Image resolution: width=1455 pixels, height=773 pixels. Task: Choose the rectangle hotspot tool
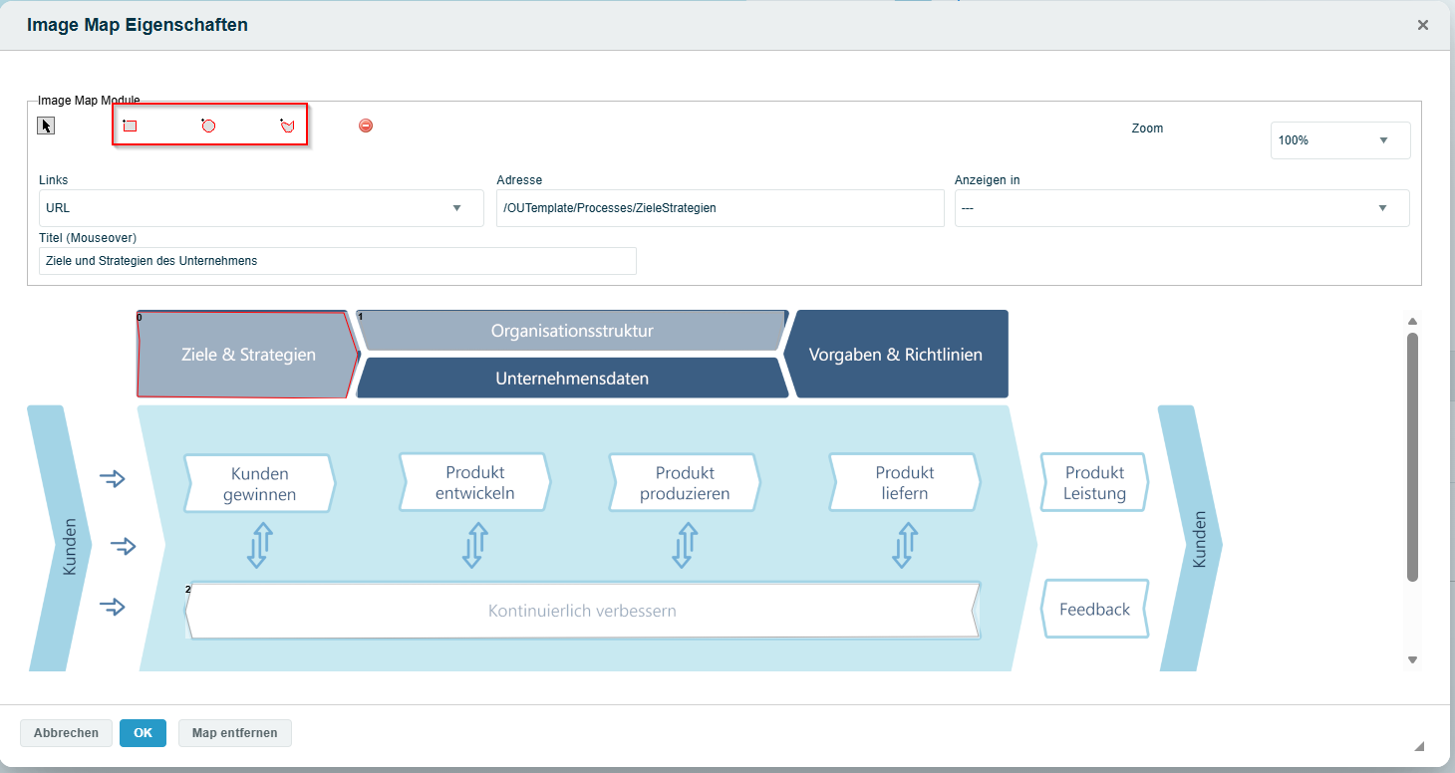130,126
